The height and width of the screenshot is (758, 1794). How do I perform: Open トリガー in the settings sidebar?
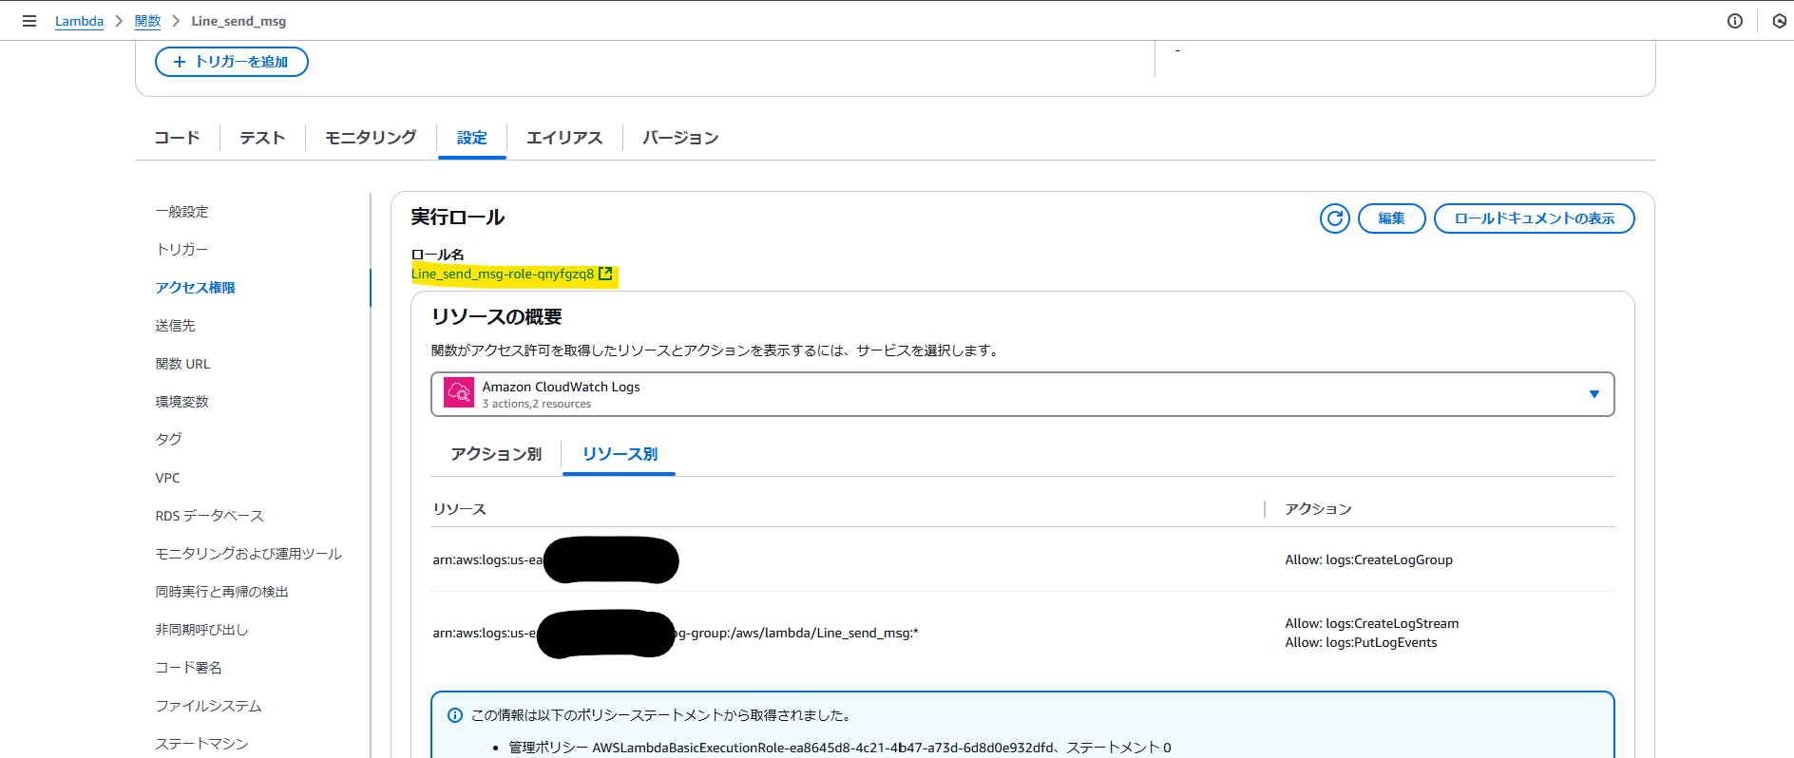pos(182,250)
